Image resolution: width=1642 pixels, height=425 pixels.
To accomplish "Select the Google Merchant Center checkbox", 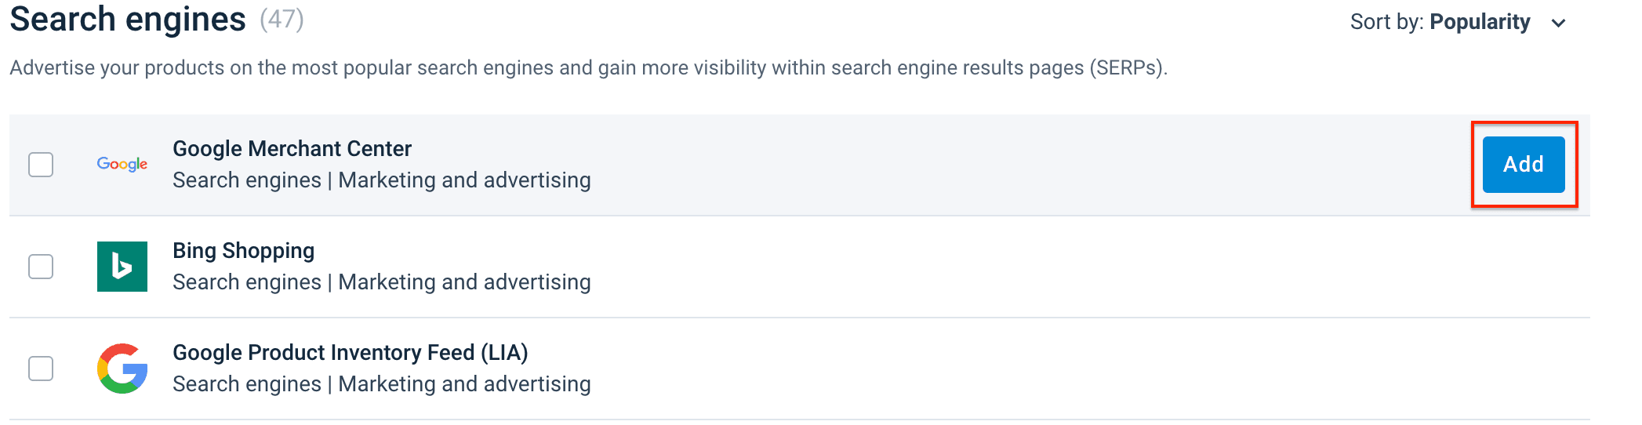I will [x=41, y=165].
